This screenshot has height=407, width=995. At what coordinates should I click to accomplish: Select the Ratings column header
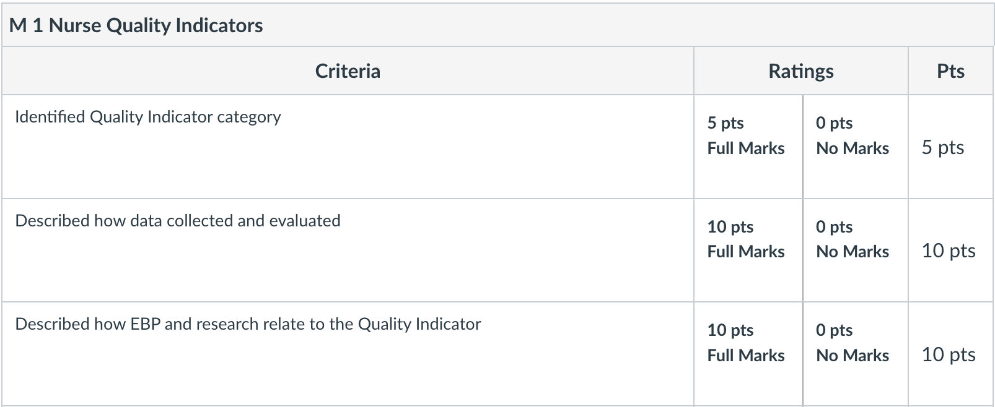click(x=800, y=71)
